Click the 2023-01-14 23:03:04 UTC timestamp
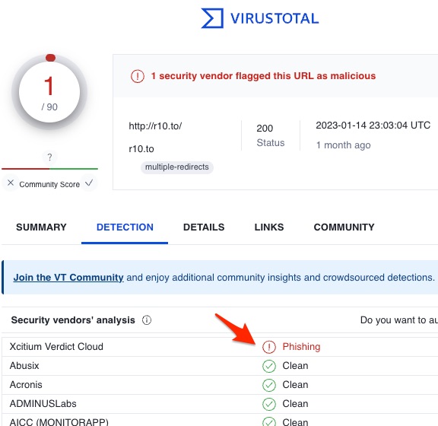438x426 pixels. point(373,126)
